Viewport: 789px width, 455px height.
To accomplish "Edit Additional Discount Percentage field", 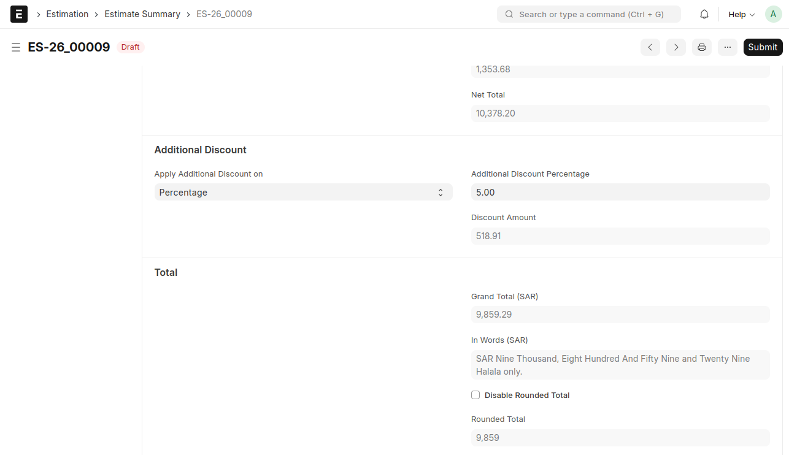I will pos(620,193).
